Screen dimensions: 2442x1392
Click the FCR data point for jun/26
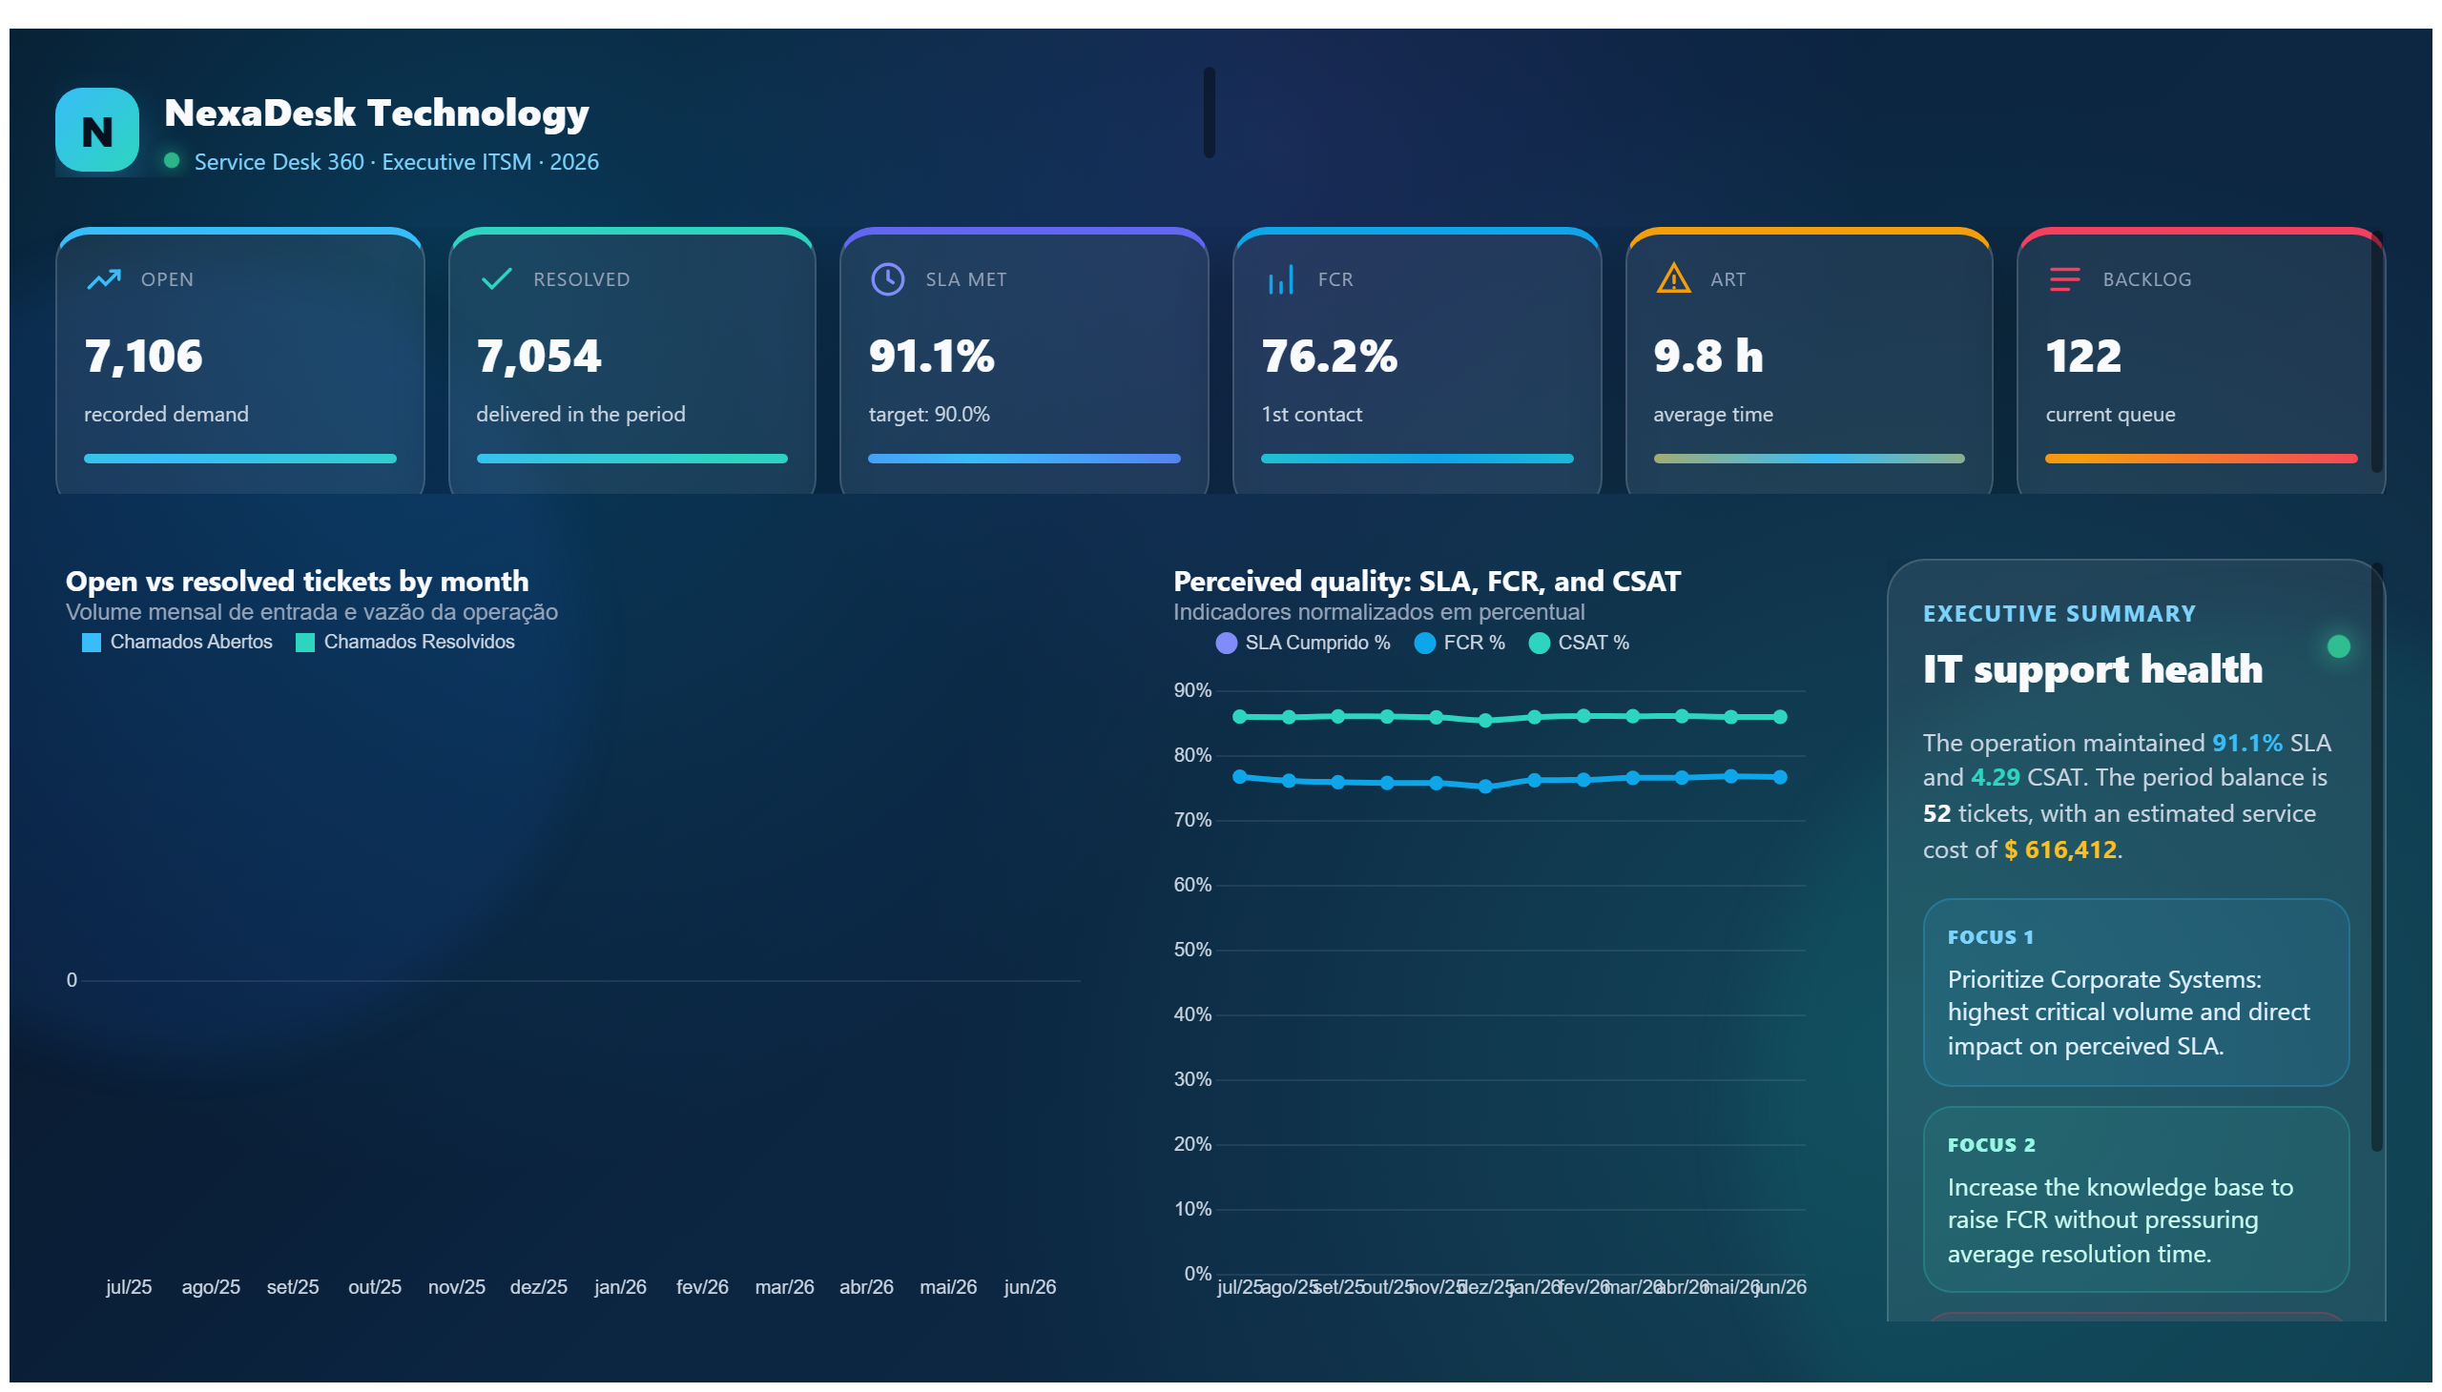(x=1779, y=777)
